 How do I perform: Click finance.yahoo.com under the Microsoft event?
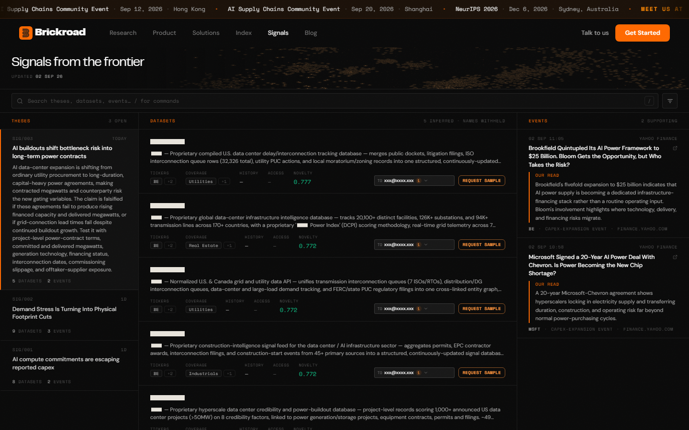[648, 329]
